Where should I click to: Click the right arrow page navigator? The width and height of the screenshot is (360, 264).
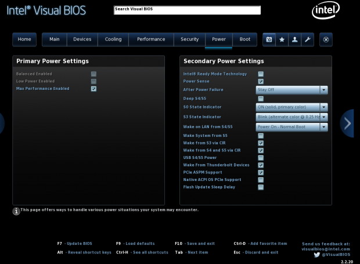[347, 124]
